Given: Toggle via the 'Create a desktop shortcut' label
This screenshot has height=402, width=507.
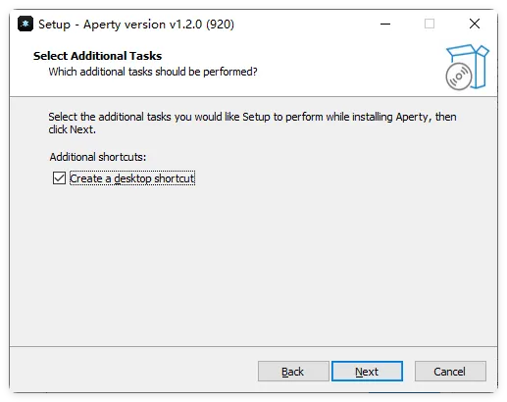Looking at the screenshot, I should (132, 178).
